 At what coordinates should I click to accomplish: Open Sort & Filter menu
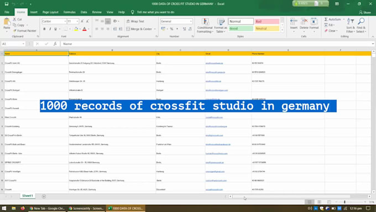click(x=351, y=25)
